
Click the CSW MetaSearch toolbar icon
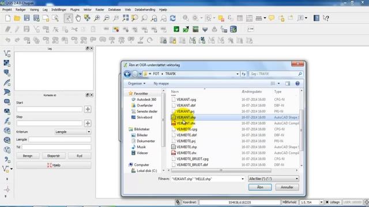coord(250,29)
